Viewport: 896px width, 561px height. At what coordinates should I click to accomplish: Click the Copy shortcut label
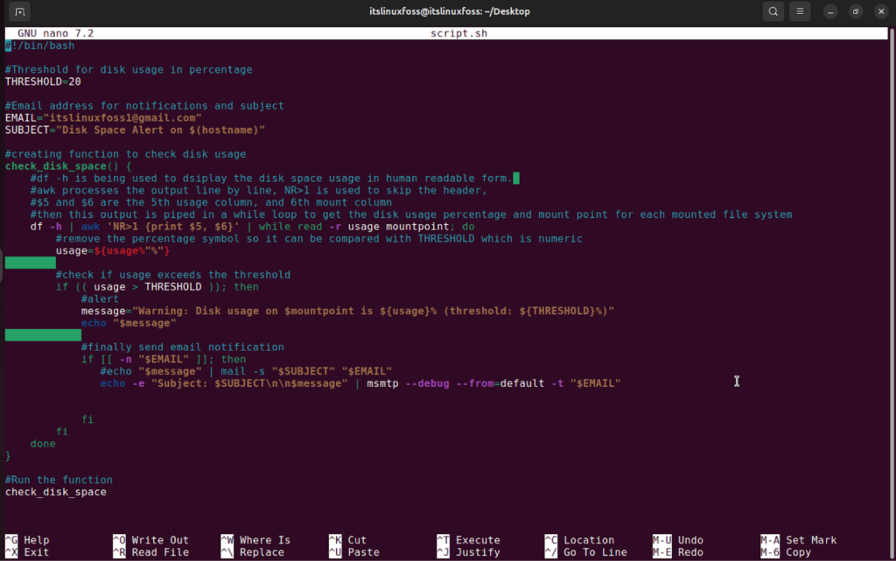click(x=786, y=552)
